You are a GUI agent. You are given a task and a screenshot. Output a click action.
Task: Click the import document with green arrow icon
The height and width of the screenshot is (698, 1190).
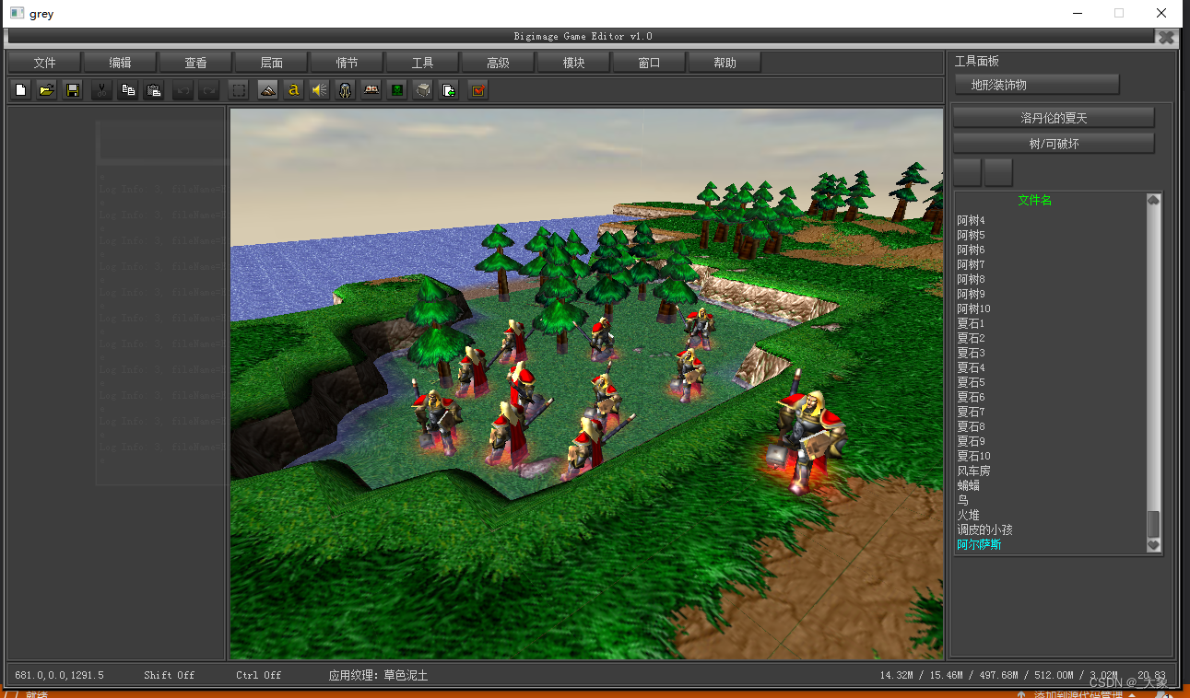point(449,90)
